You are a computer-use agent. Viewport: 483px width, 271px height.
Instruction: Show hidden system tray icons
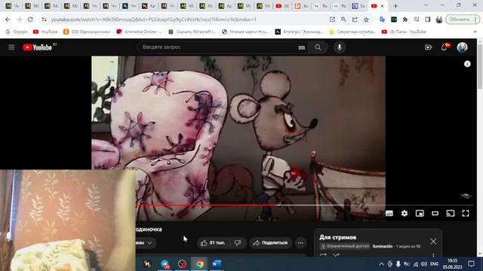(x=381, y=264)
